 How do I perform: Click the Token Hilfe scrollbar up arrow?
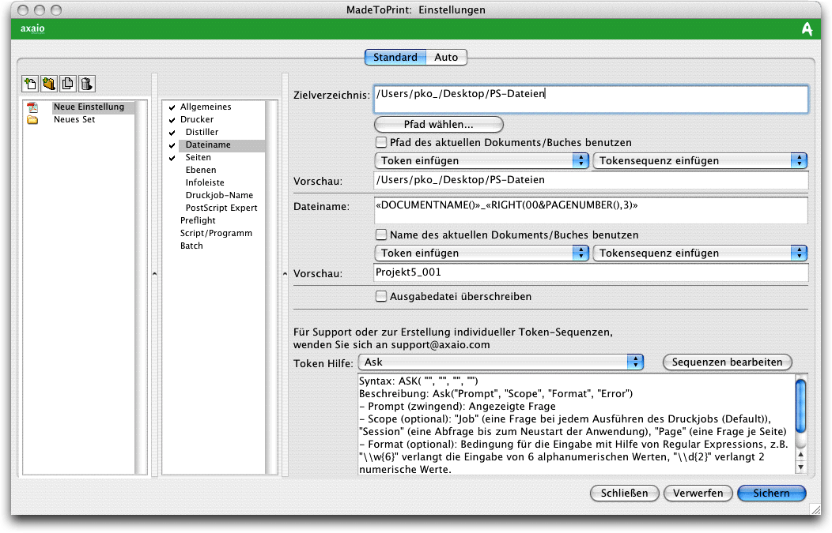point(800,455)
